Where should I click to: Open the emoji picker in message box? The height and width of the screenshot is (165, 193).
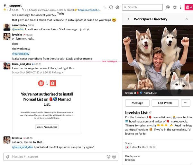(114, 157)
